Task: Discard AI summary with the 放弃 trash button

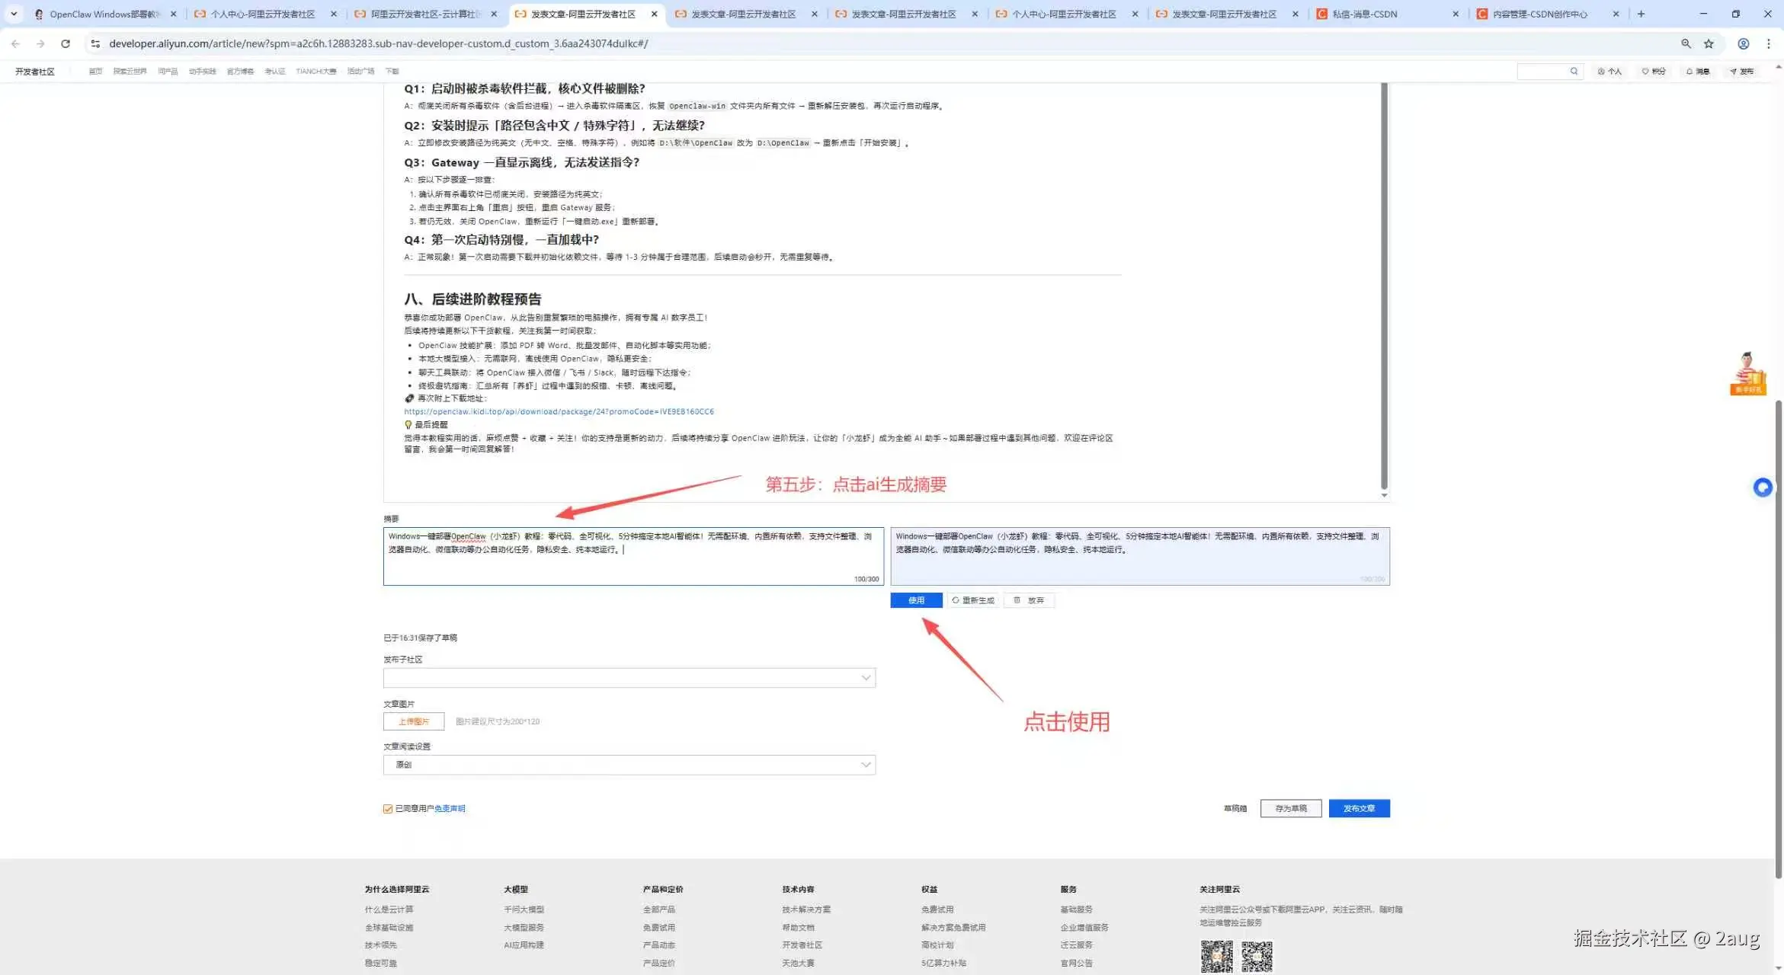Action: click(x=1029, y=600)
